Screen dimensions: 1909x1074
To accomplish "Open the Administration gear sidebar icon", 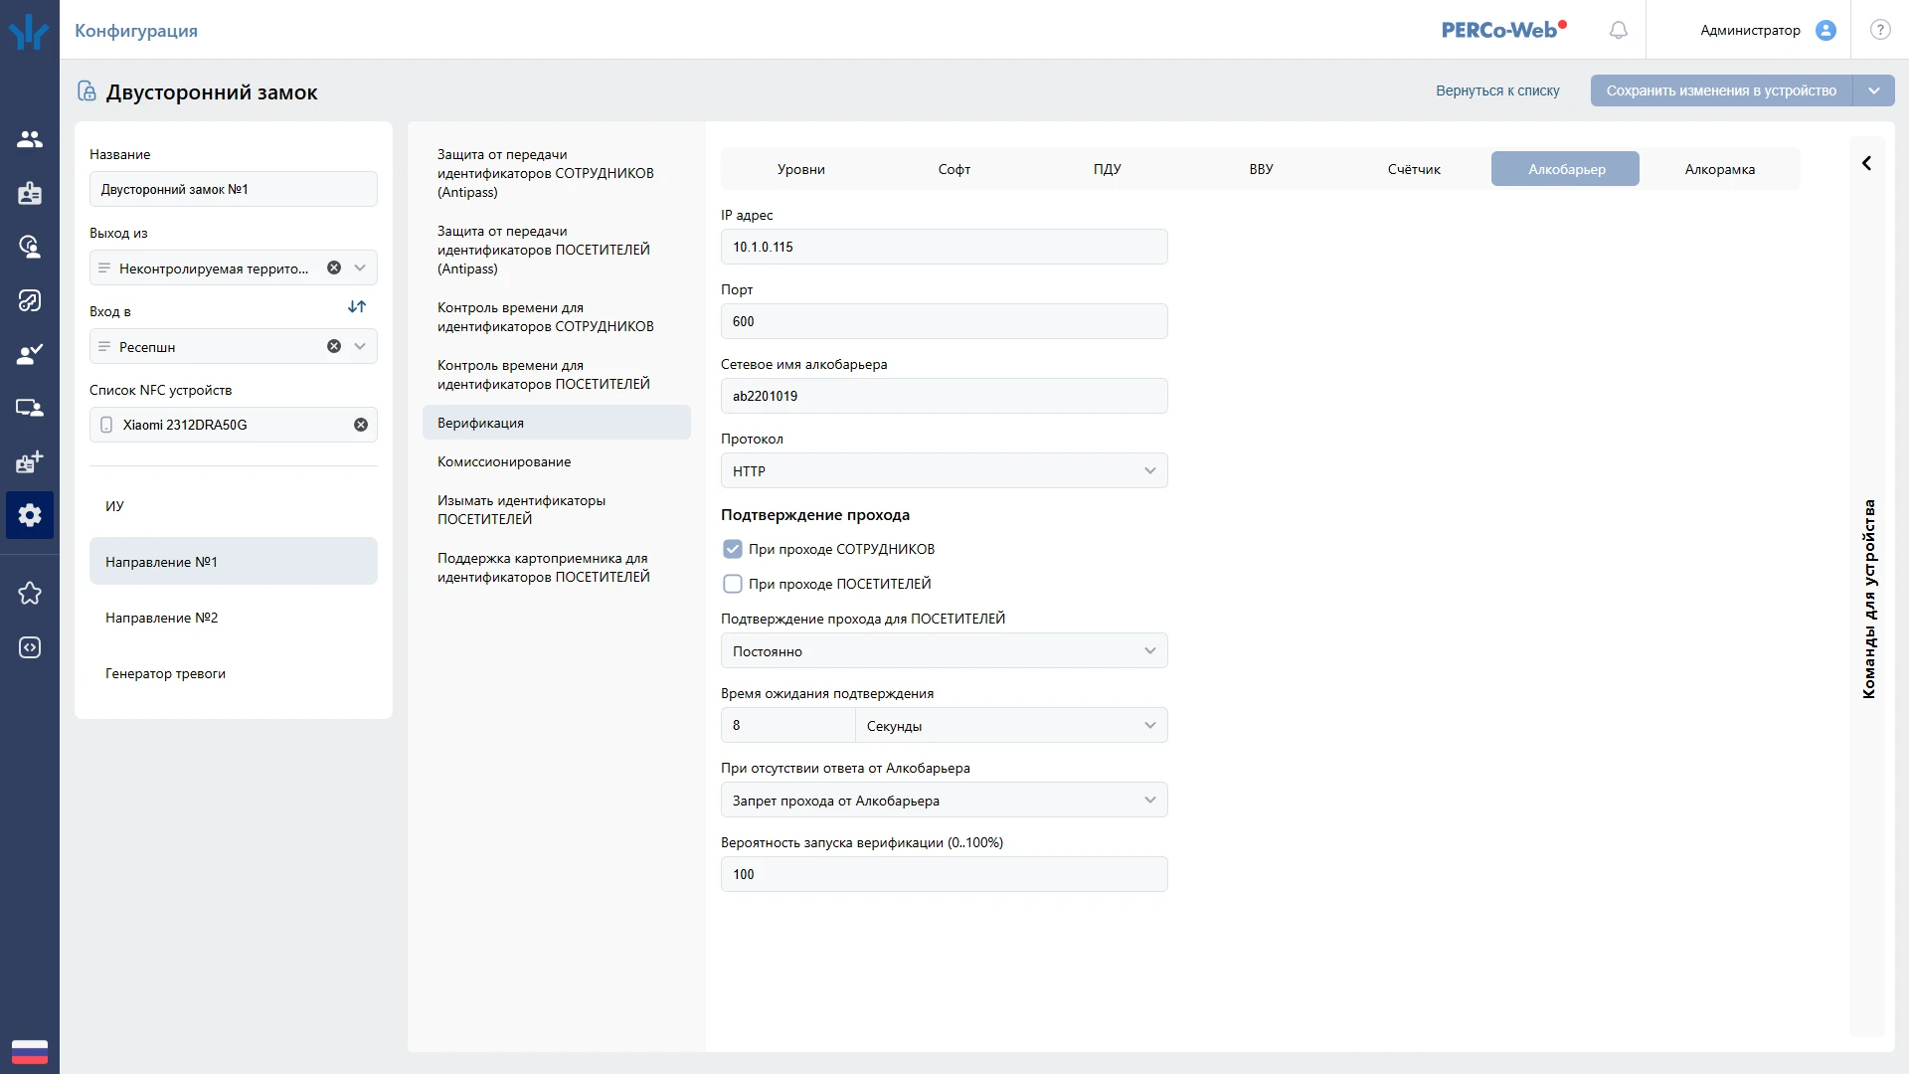I will [30, 515].
